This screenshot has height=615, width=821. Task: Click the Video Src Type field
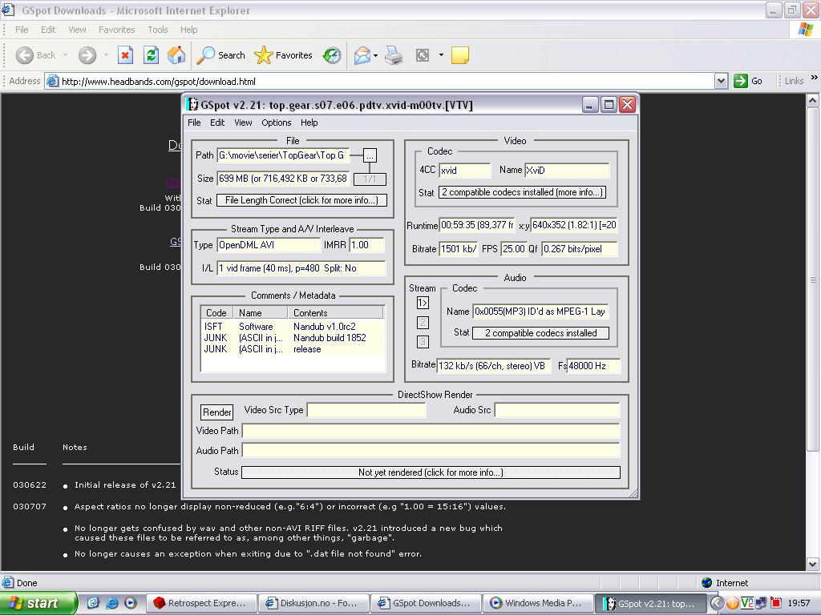pos(366,411)
